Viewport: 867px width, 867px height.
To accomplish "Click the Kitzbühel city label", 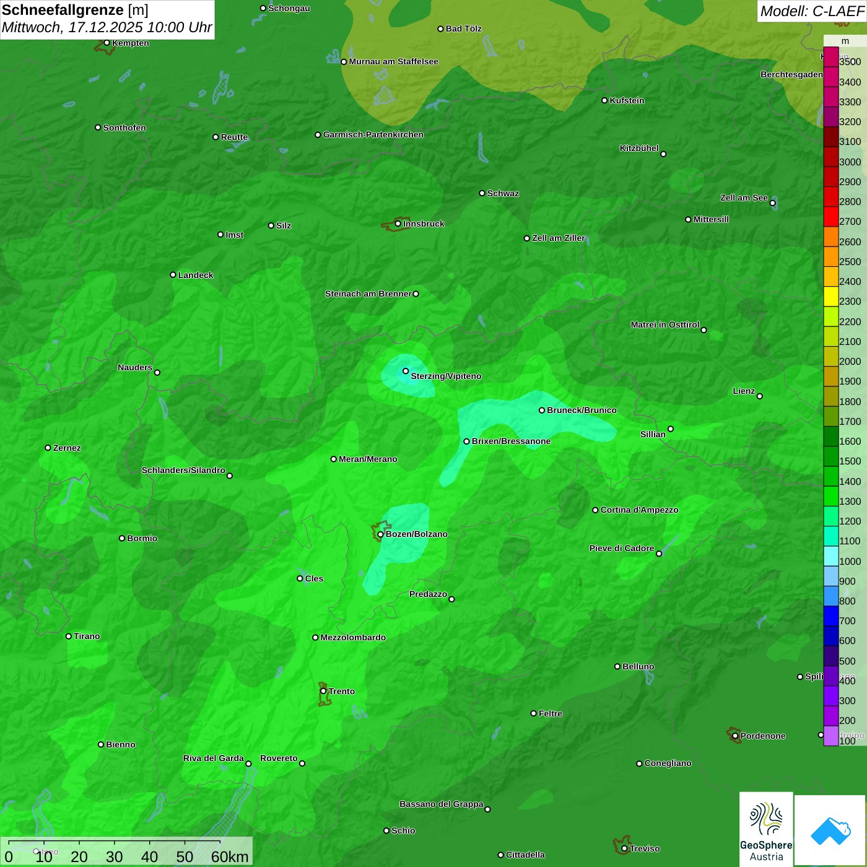I will tap(639, 148).
